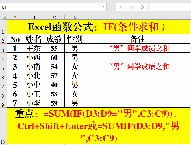Click the 'No' header cell
The width and height of the screenshot is (191, 145).
(x=15, y=39)
